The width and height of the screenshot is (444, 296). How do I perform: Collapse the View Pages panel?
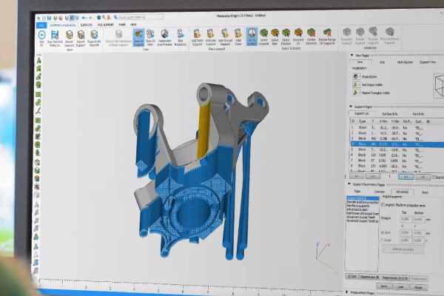[x=353, y=55]
